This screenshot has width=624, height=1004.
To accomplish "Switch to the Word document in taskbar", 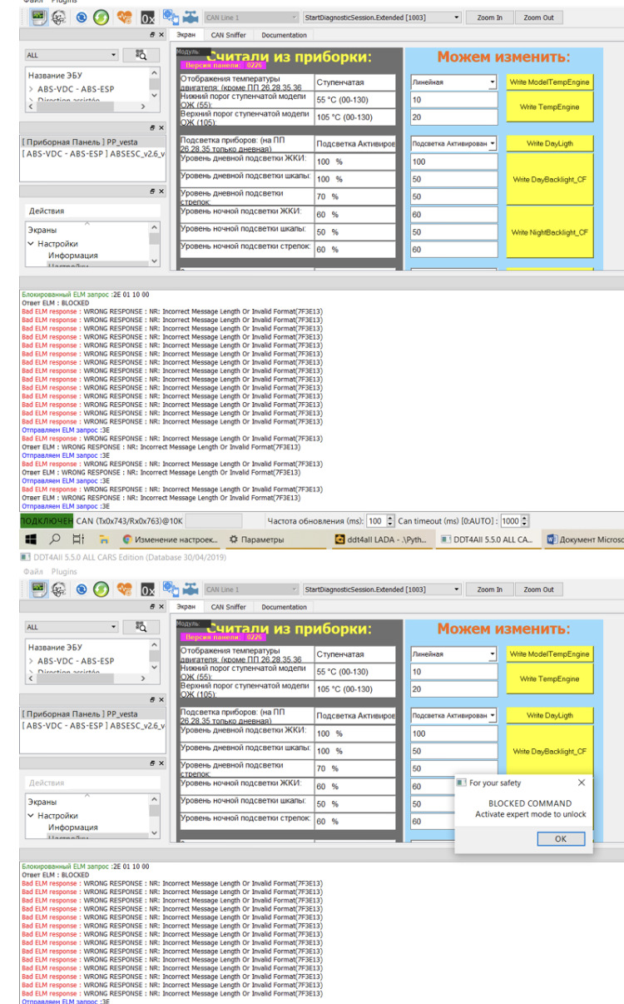I will point(584,539).
